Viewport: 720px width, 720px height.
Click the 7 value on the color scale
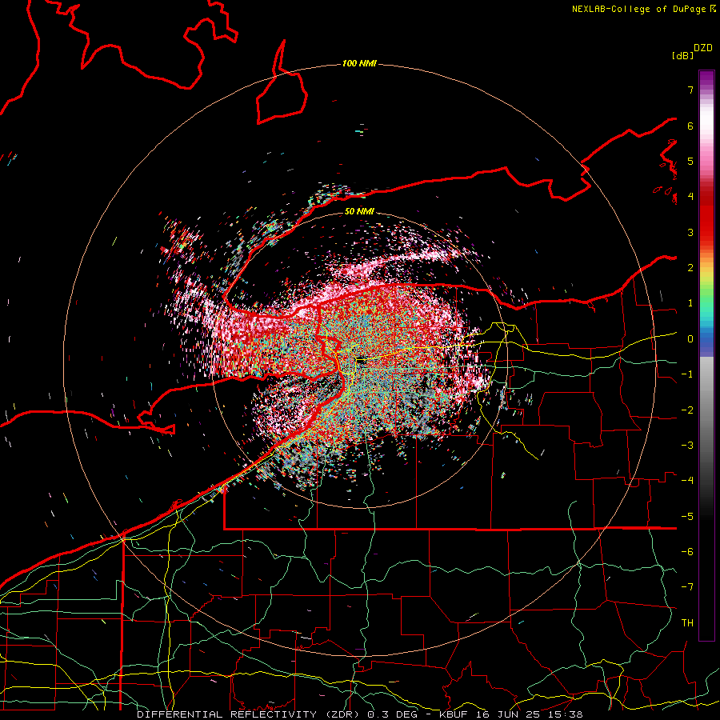click(690, 90)
